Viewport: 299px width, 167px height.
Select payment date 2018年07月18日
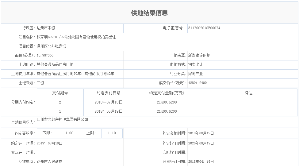coord(109,102)
